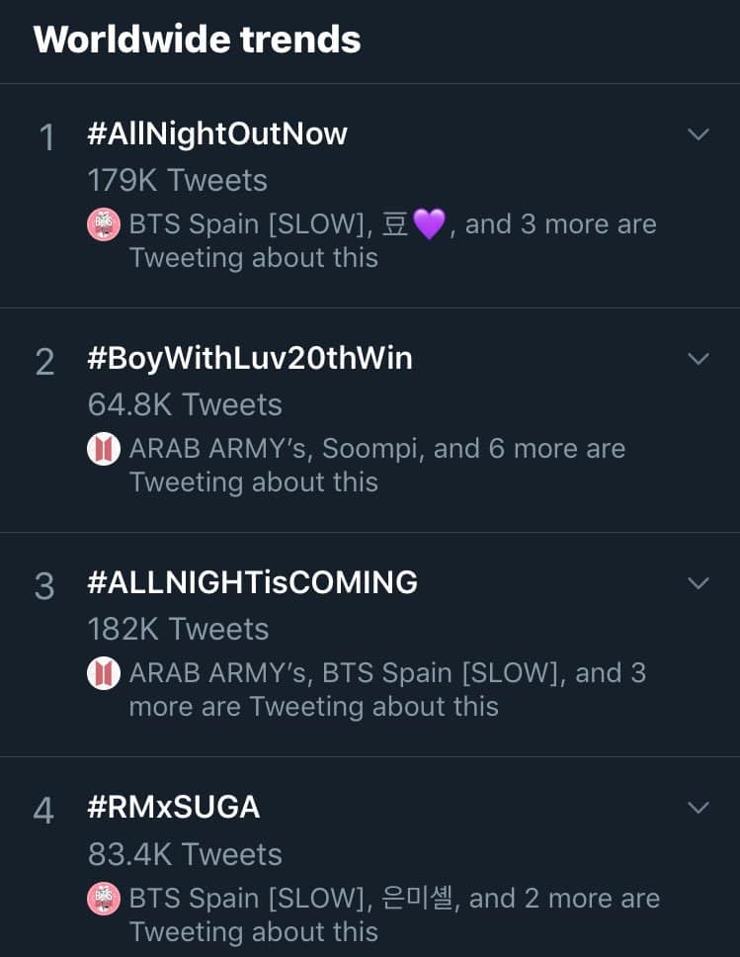The width and height of the screenshot is (740, 957).
Task: Select the 179K Tweets count
Action: click(x=177, y=180)
